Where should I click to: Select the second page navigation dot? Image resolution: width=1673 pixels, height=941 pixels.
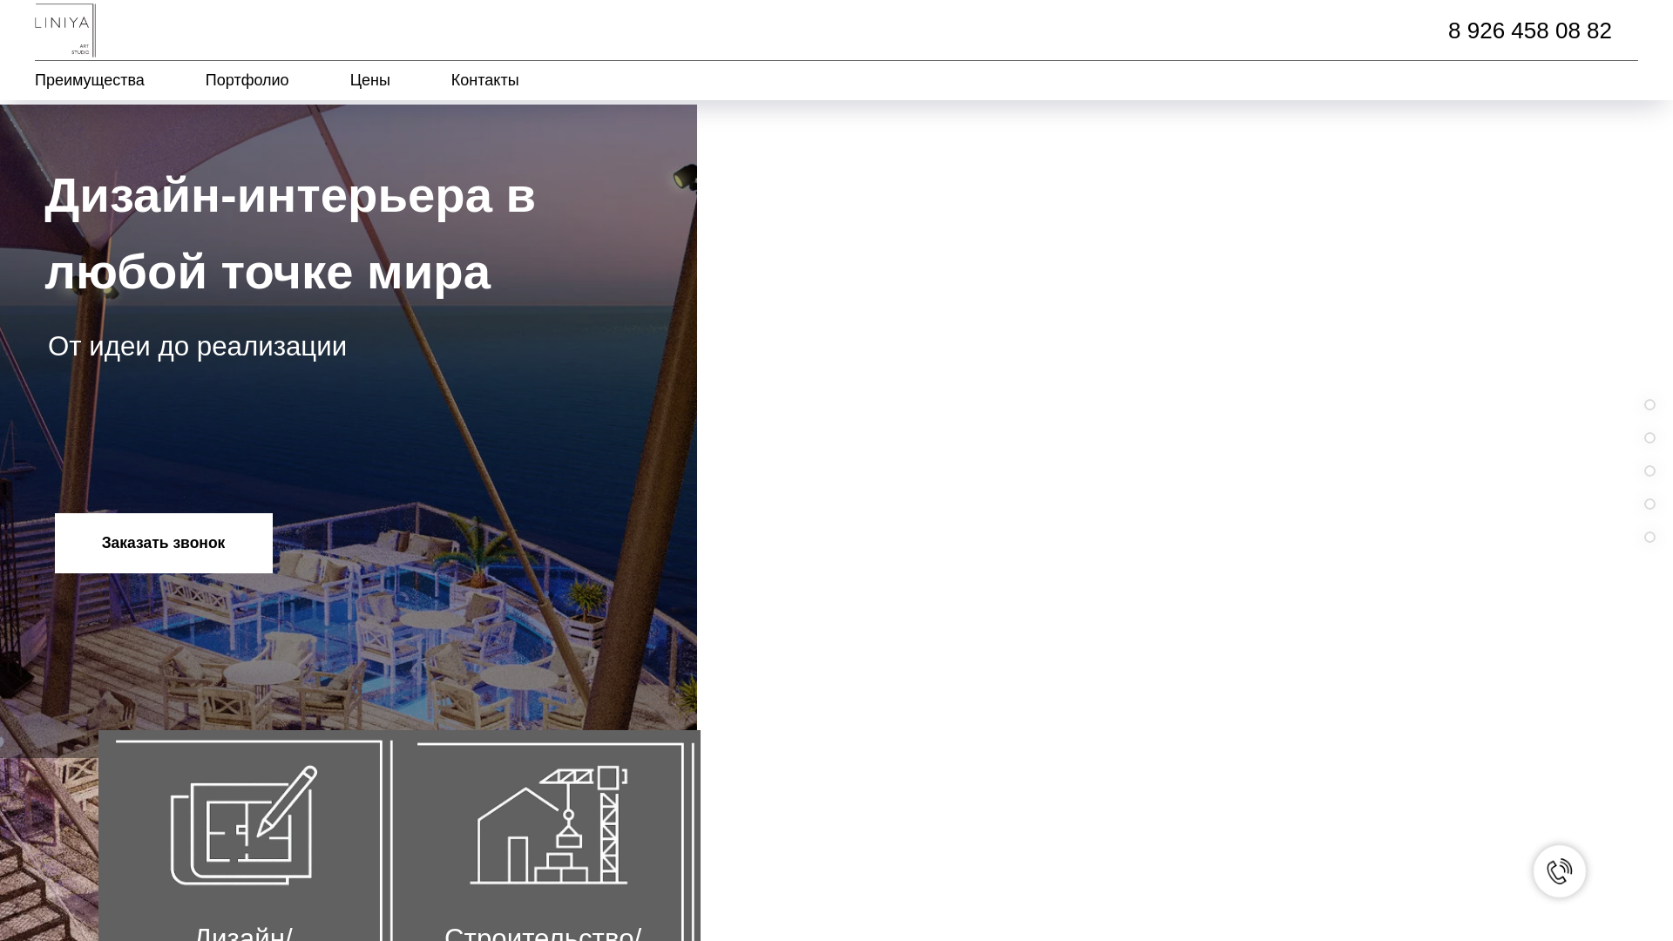[1649, 437]
